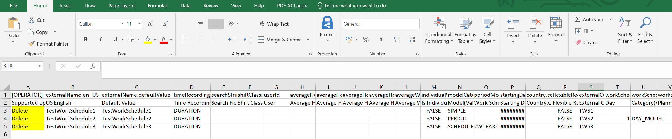Open the Calibri font name dropdown
The height and width of the screenshot is (139, 672).
(x=122, y=24)
